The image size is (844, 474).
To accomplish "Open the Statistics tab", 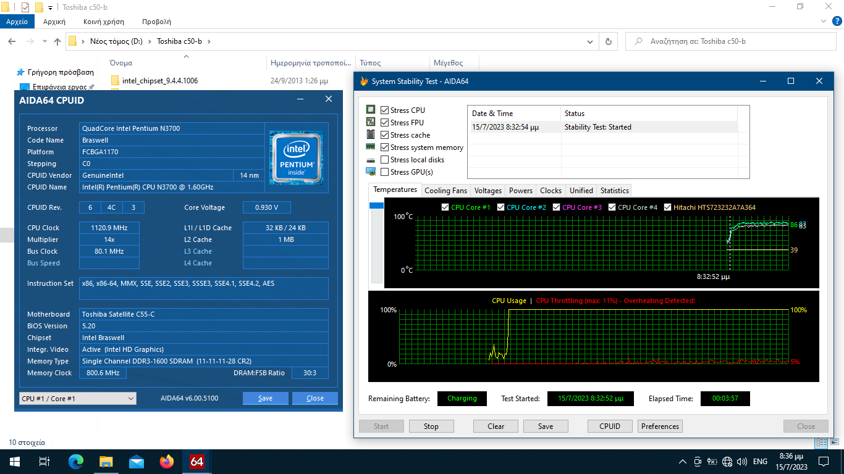I will (x=615, y=191).
